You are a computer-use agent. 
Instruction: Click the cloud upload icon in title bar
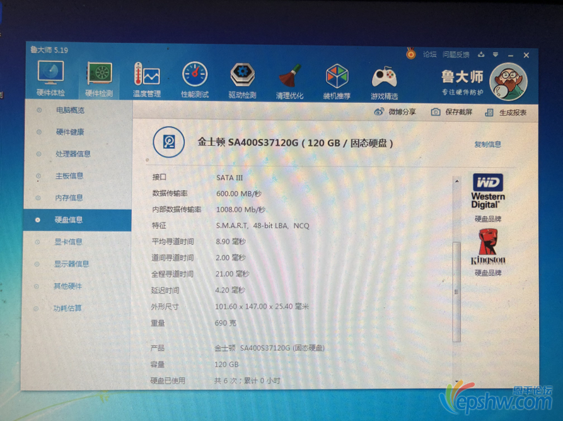(x=481, y=55)
